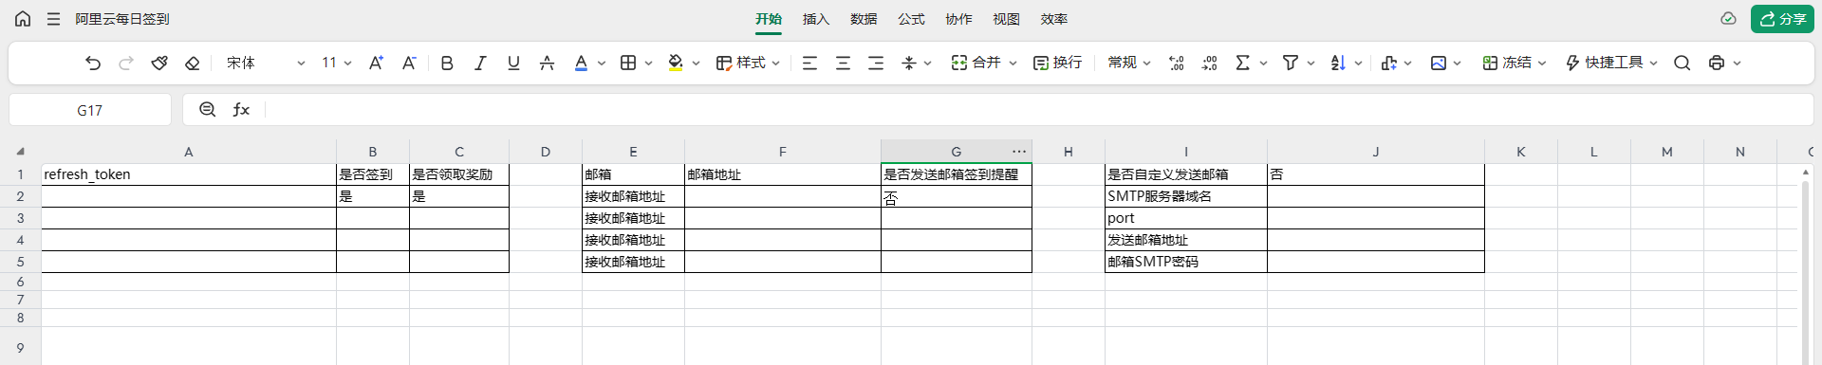Redo the last undone action
This screenshot has height=365, width=1822.
[x=126, y=63]
